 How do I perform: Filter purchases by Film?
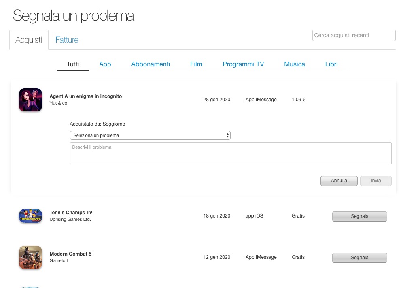[196, 64]
